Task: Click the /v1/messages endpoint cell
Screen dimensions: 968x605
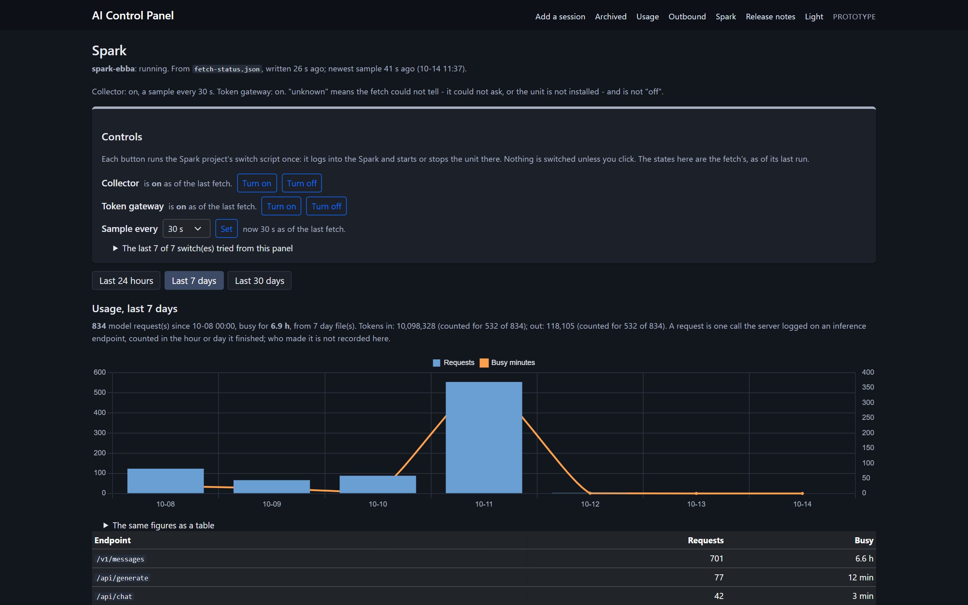Action: (120, 559)
